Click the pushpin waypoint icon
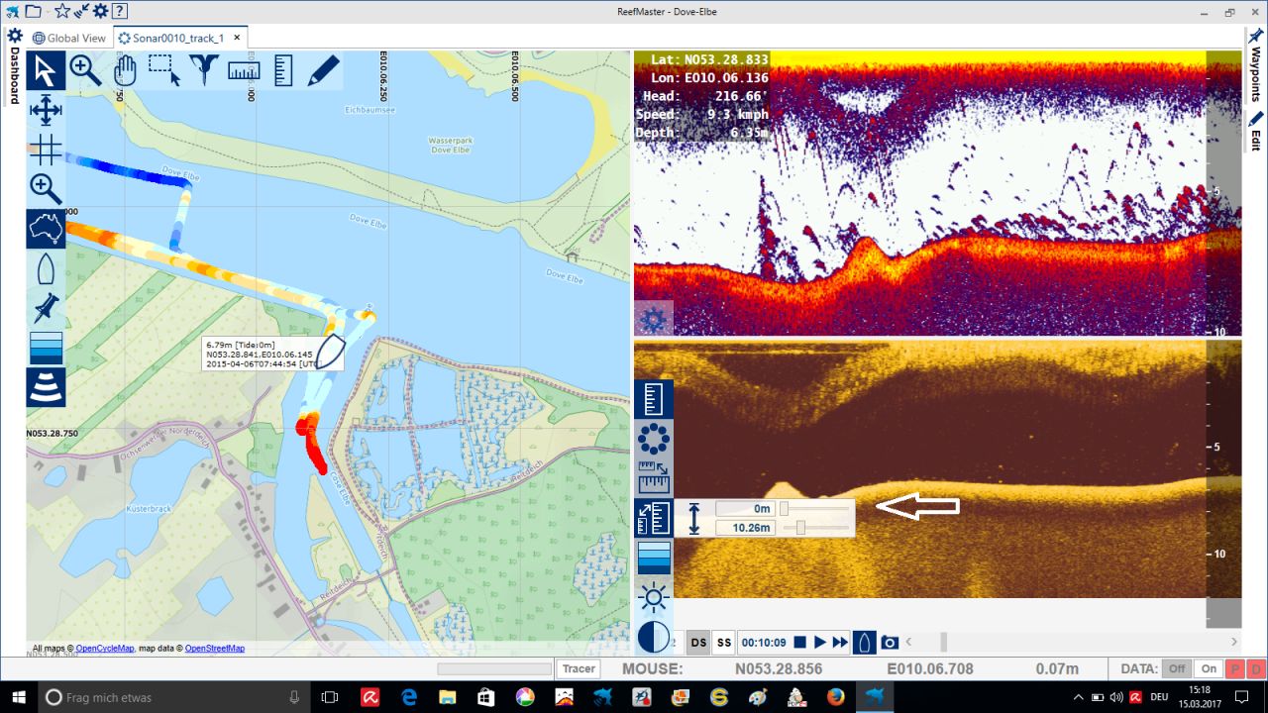The image size is (1268, 713). 46,309
